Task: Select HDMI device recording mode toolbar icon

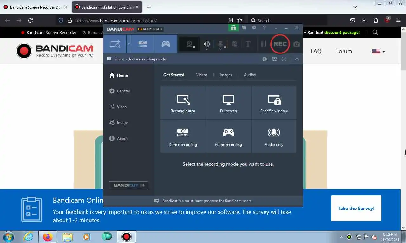Action: coord(143,44)
